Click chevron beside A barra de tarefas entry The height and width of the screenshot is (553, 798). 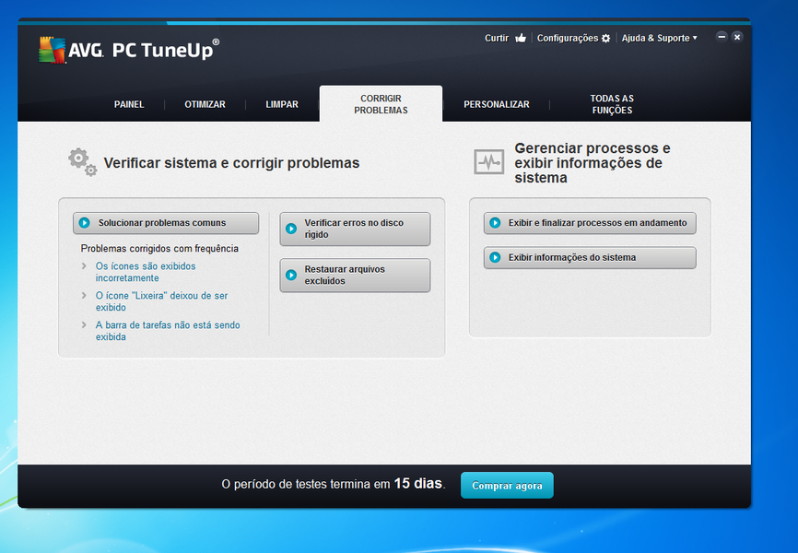click(84, 324)
